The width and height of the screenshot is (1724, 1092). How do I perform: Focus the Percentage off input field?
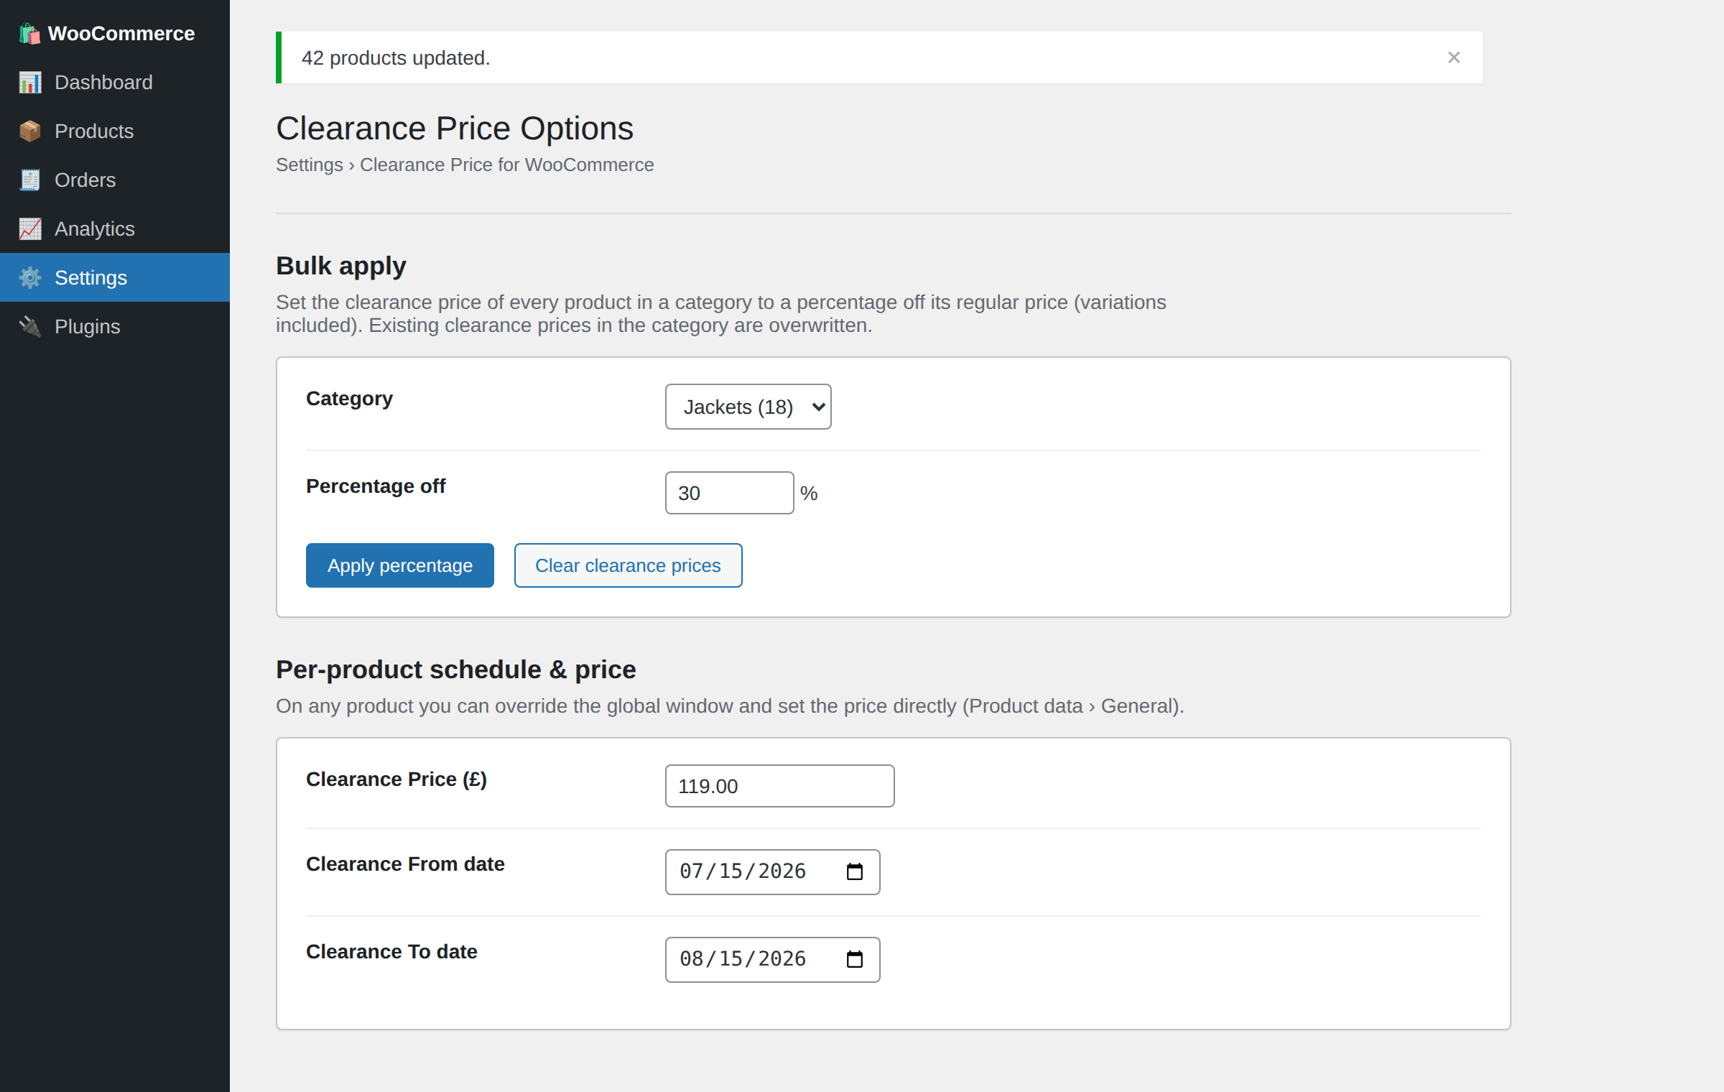point(730,493)
